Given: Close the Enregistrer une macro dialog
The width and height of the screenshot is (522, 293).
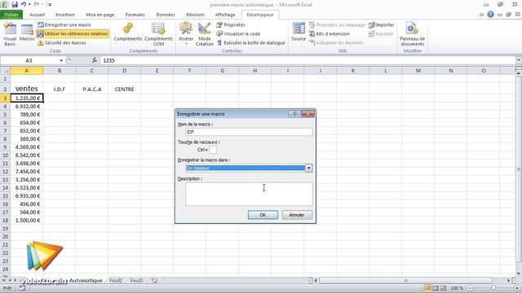Looking at the screenshot, I should click(308, 114).
